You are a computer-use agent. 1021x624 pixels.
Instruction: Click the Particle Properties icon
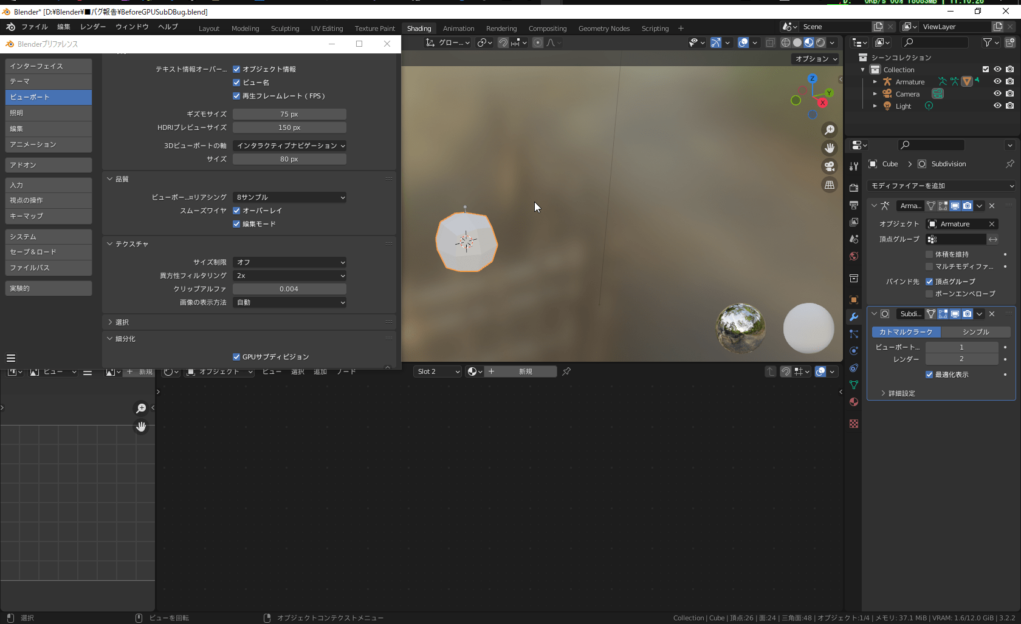(x=853, y=334)
